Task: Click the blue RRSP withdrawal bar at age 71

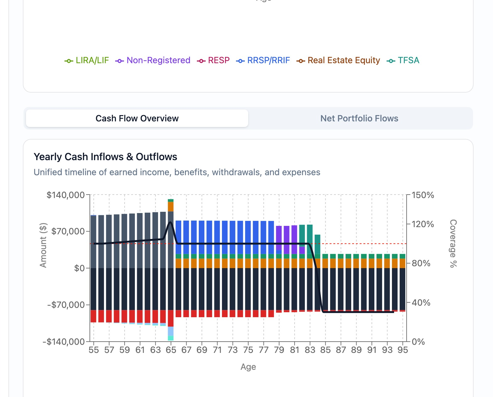Action: point(217,237)
